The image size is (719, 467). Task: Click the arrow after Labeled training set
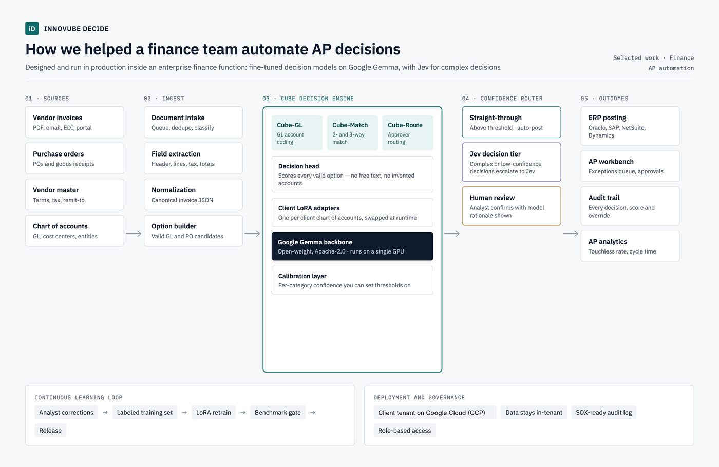pyautogui.click(x=184, y=412)
